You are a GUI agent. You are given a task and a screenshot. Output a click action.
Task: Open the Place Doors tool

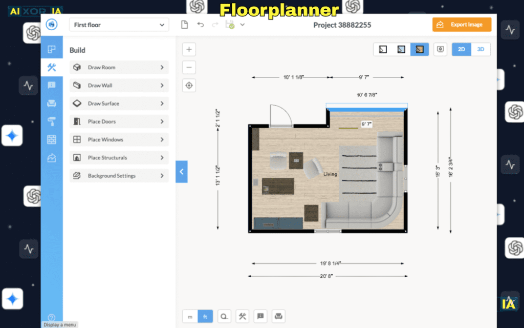click(119, 121)
